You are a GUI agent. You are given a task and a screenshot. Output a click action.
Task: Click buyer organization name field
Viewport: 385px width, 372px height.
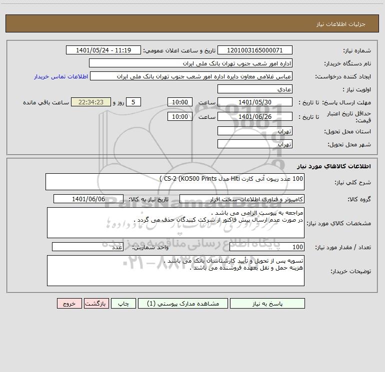(x=190, y=63)
